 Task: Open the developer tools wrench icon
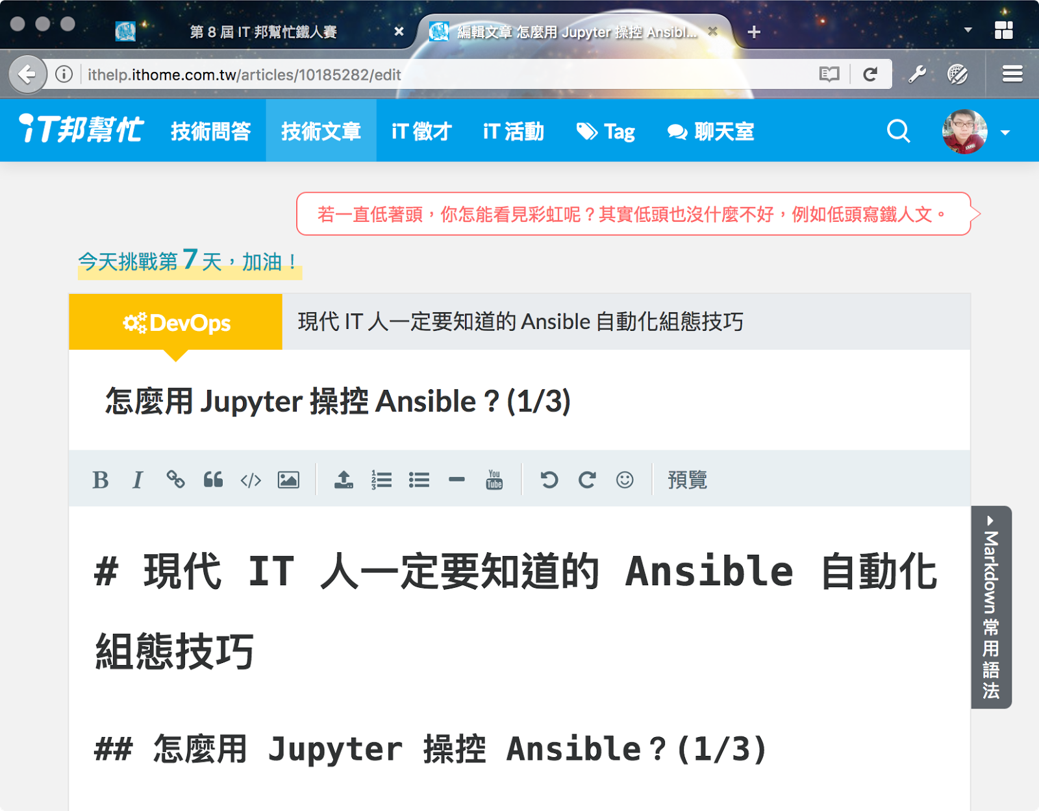tap(917, 75)
